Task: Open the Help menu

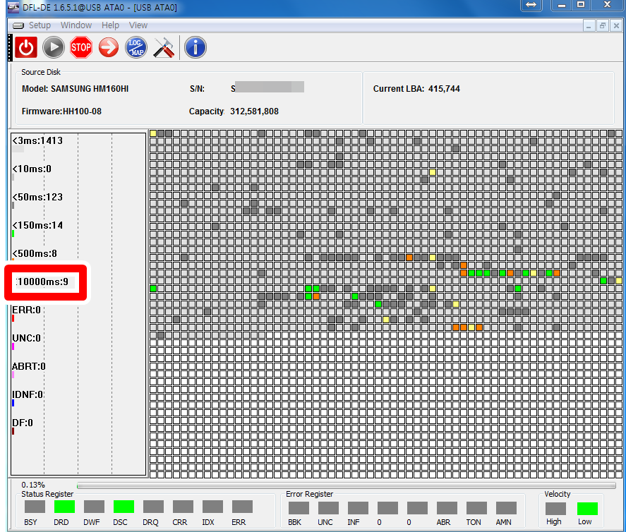Action: [x=110, y=25]
